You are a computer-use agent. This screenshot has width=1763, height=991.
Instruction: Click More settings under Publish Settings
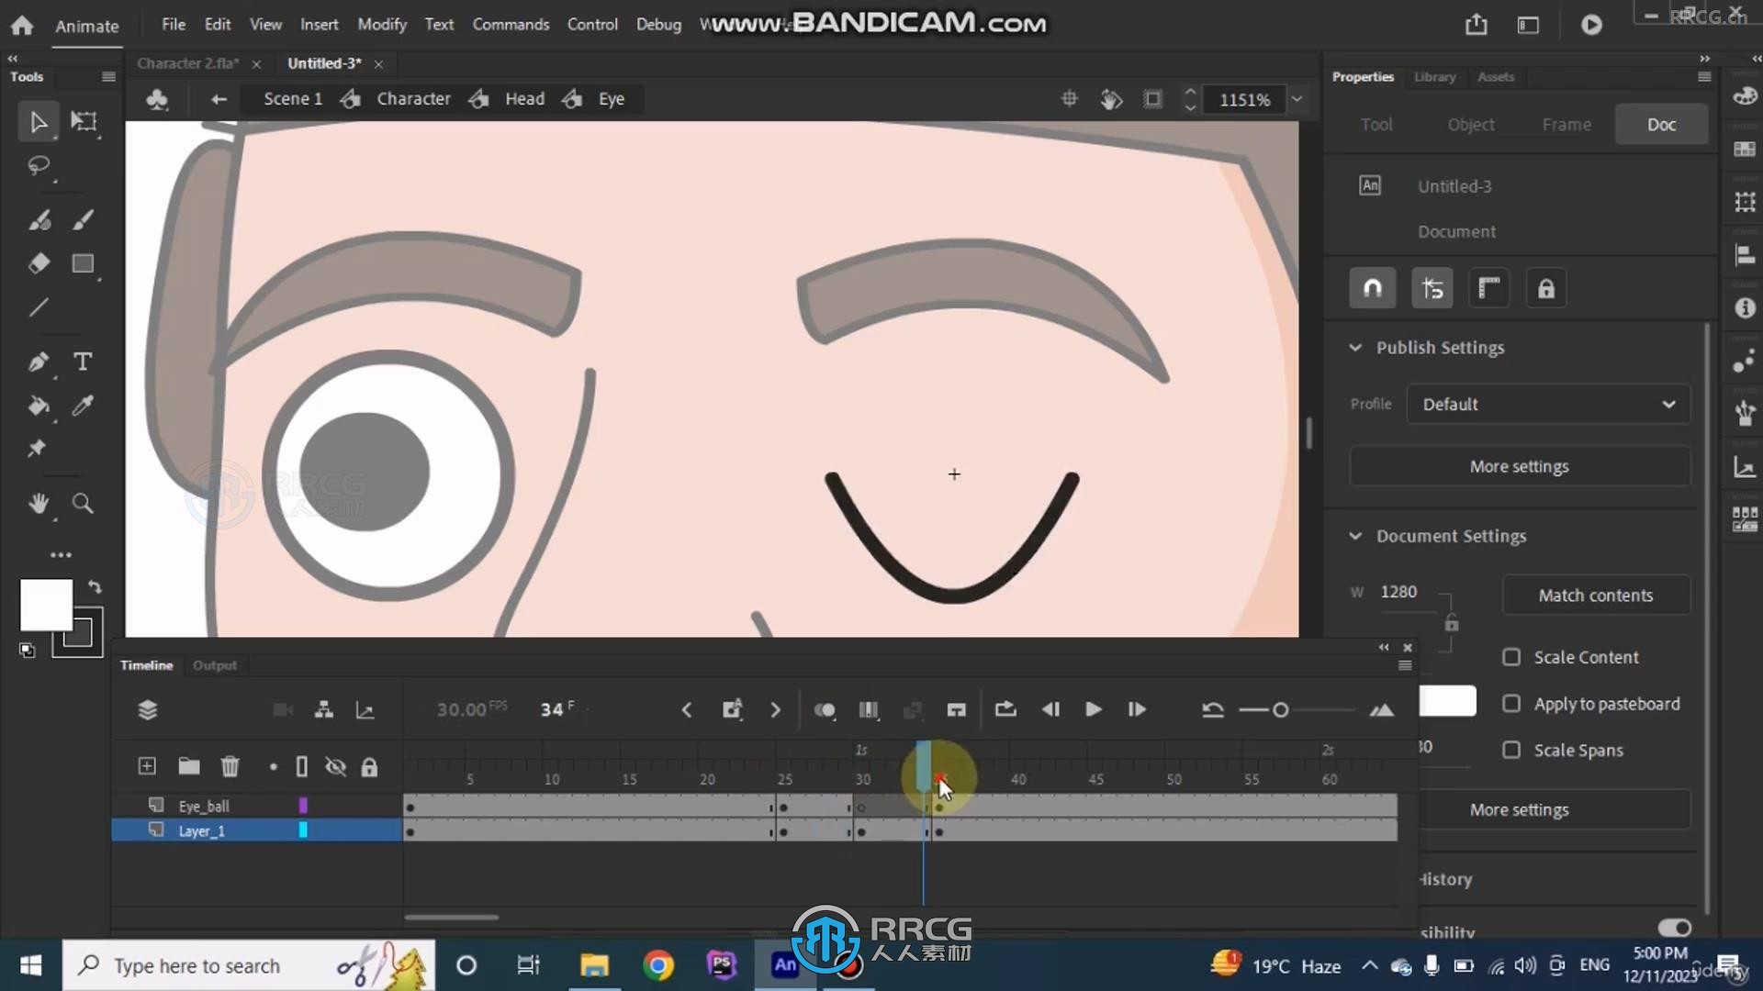(x=1519, y=467)
